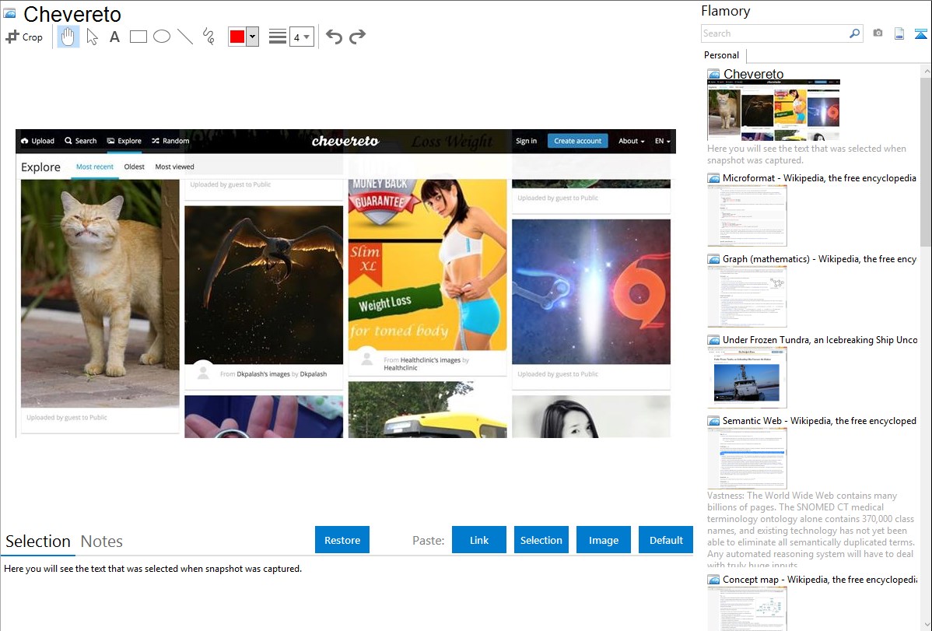The height and width of the screenshot is (631, 932).
Task: Click the Semantic Web entry icon
Action: tap(713, 421)
